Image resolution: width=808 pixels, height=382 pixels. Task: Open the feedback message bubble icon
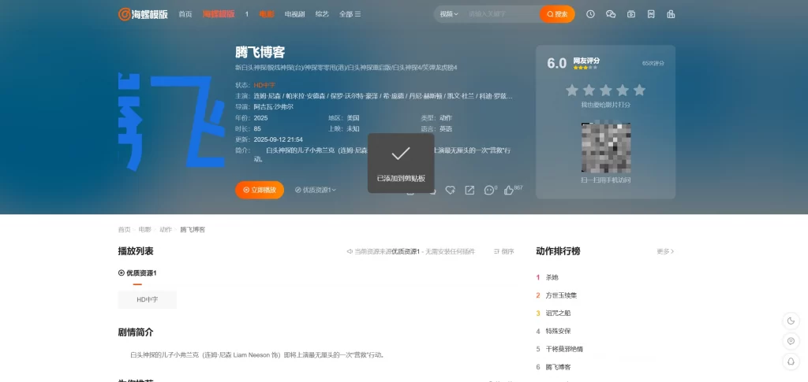coord(791,341)
